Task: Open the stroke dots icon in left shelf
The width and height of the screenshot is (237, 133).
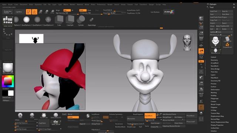Action: [8, 33]
